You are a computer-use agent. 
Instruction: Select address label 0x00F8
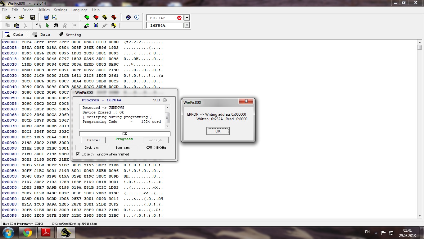[11, 215]
